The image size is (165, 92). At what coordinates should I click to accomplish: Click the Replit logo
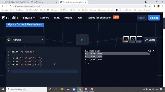[x=10, y=18]
